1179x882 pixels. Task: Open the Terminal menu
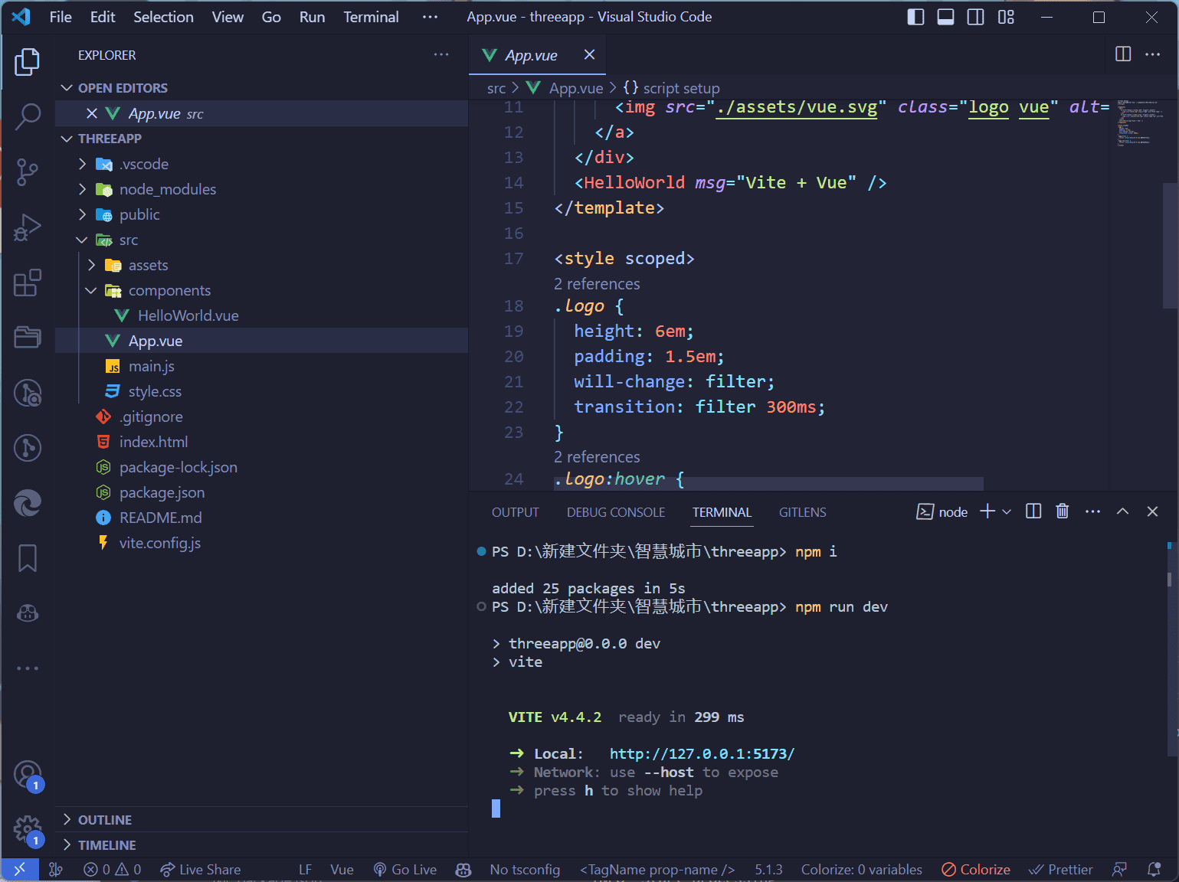tap(371, 17)
